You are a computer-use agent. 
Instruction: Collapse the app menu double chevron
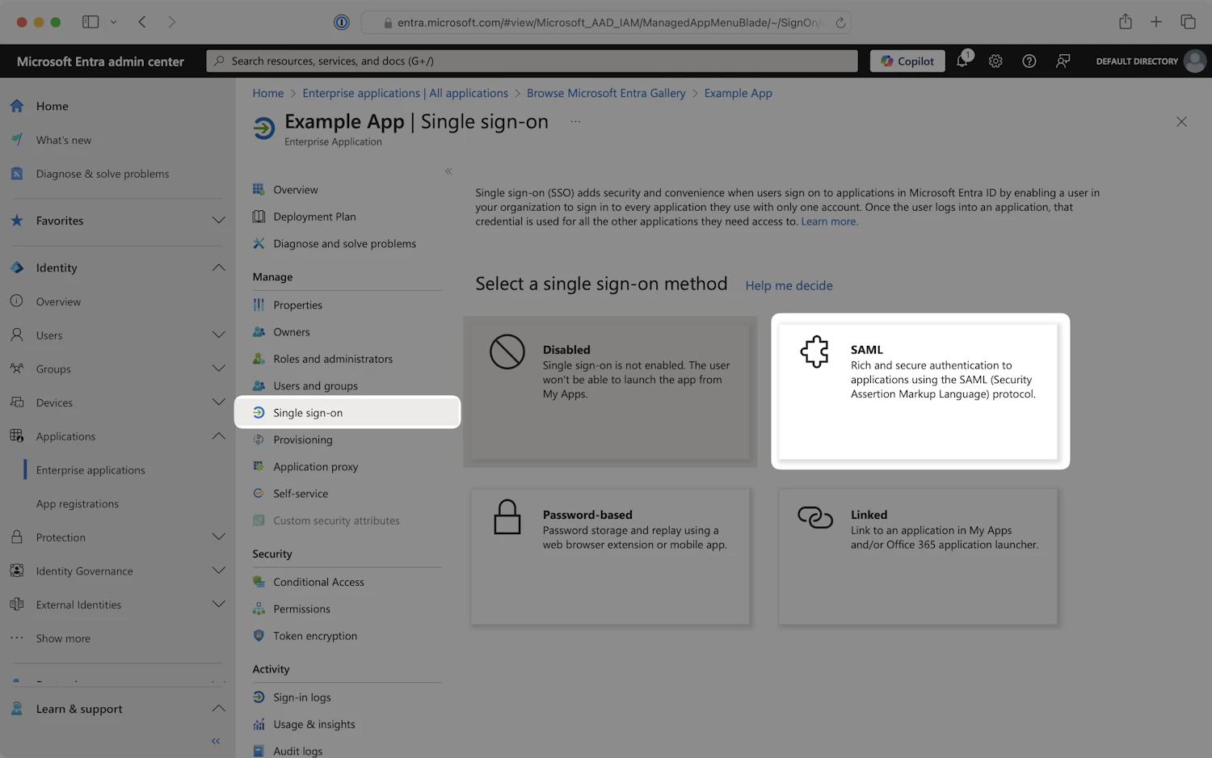[448, 171]
